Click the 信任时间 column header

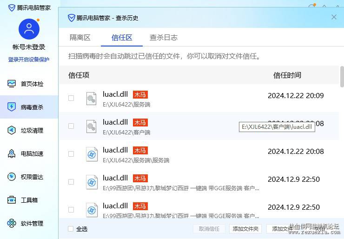coord(287,75)
